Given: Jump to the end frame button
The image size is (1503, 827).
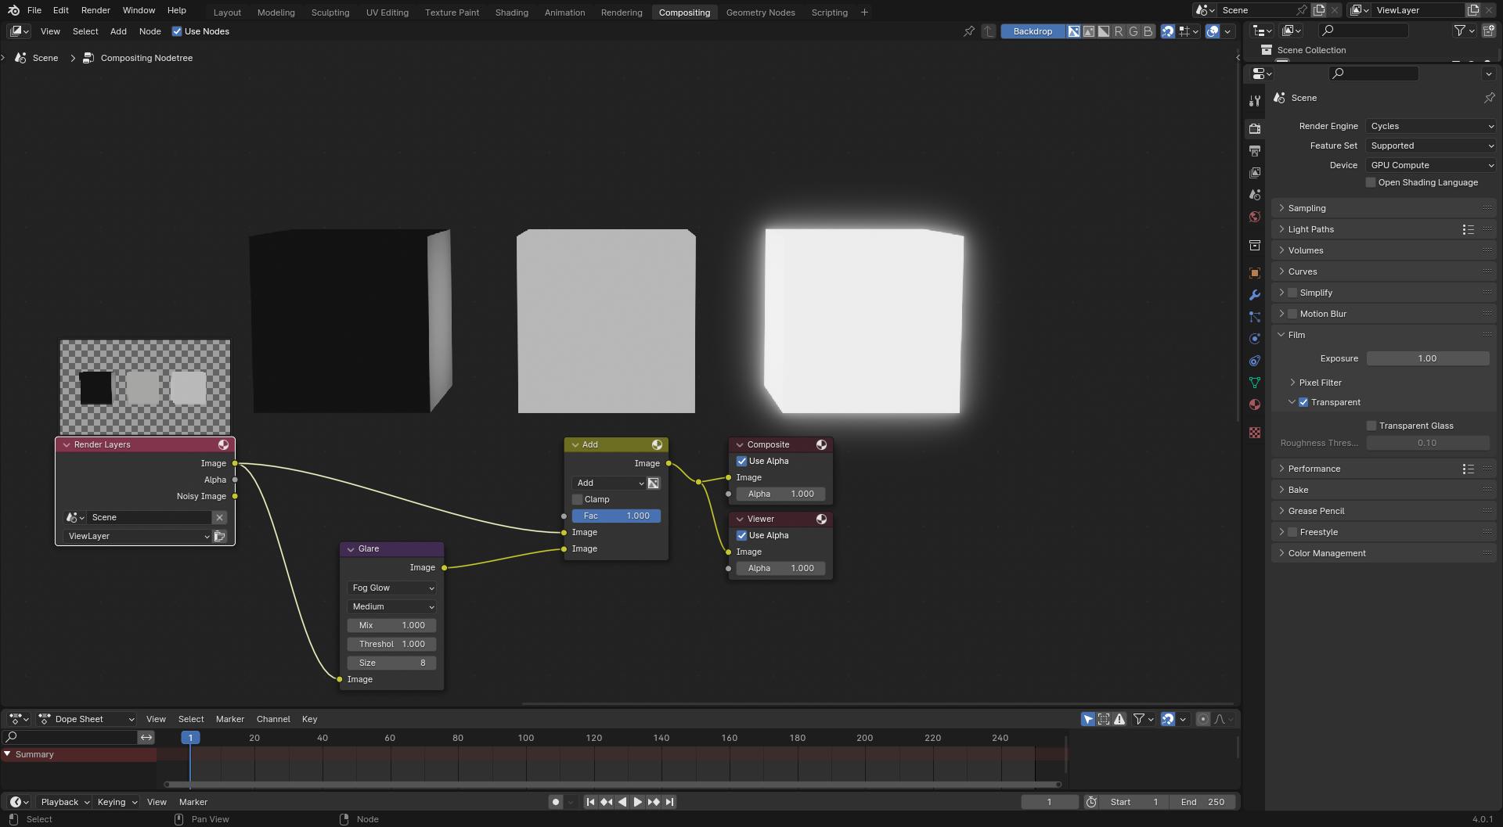Looking at the screenshot, I should pos(669,802).
